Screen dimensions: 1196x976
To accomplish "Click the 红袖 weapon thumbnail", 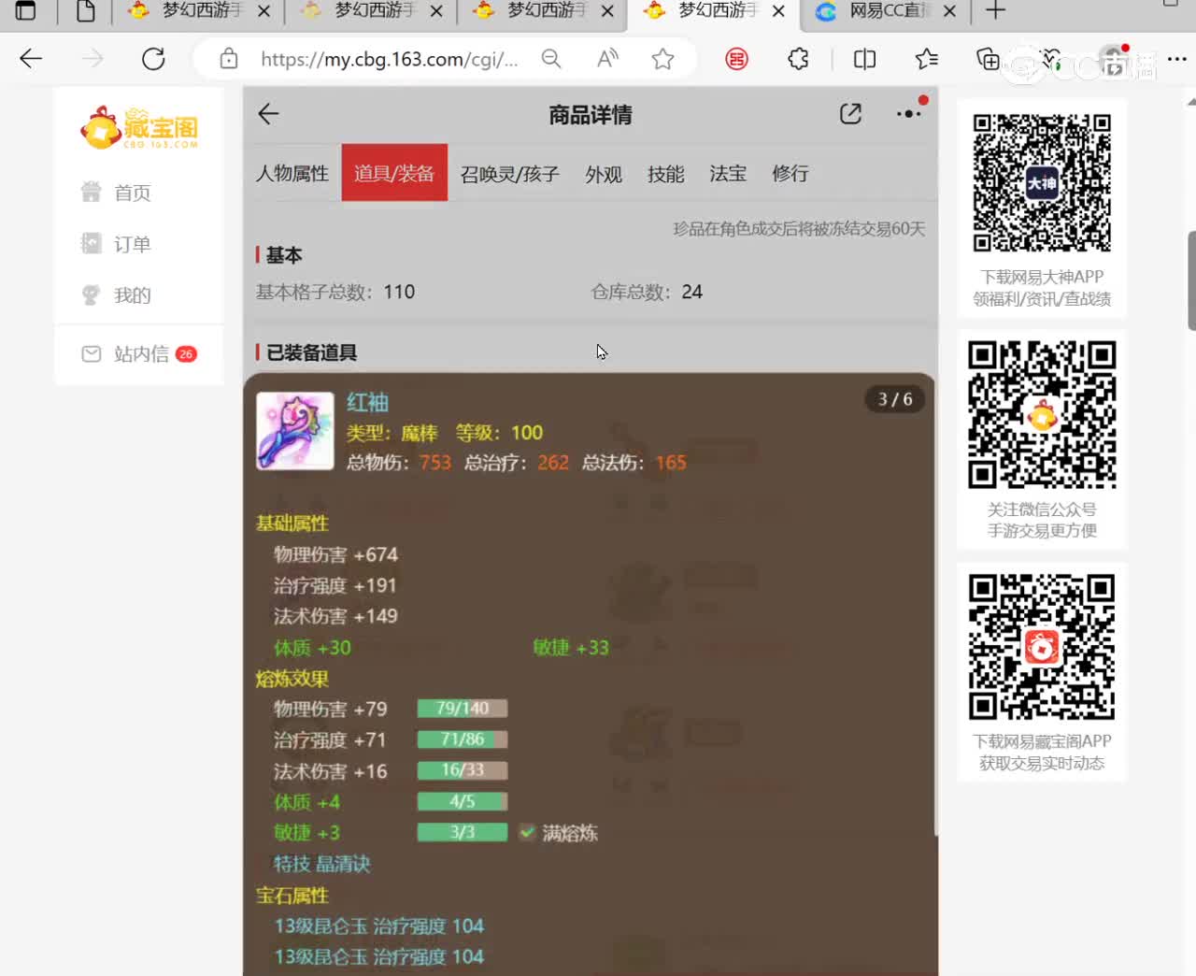I will (295, 431).
